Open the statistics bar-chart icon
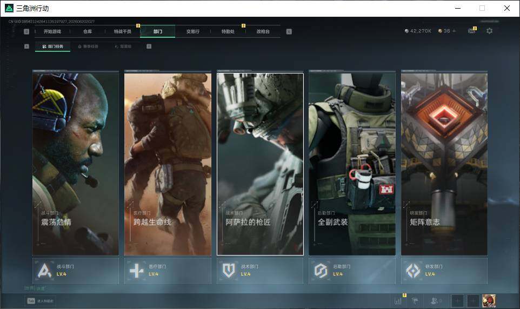The height and width of the screenshot is (309, 520). [x=398, y=301]
